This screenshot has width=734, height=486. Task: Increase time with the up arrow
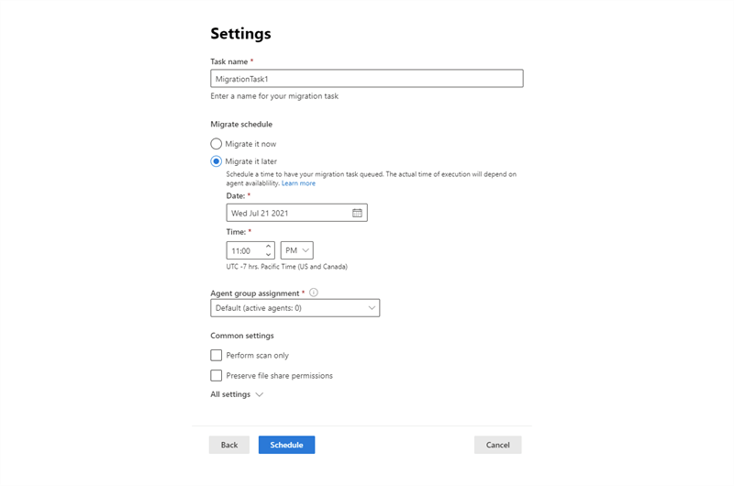coord(269,246)
